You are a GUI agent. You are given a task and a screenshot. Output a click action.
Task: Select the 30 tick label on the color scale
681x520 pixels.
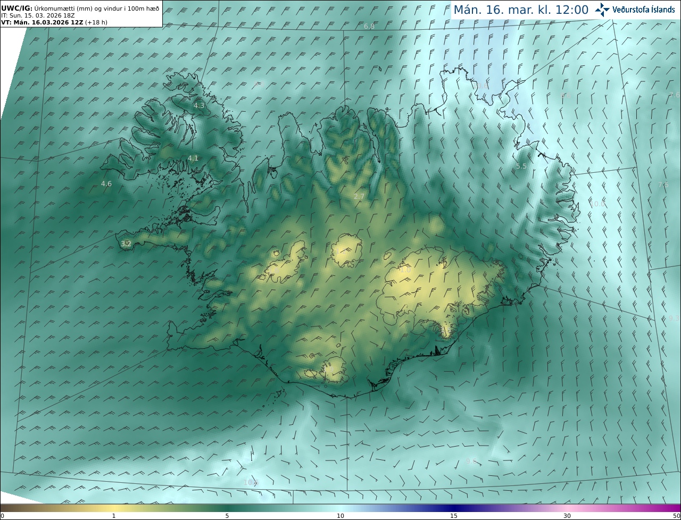[x=567, y=516]
